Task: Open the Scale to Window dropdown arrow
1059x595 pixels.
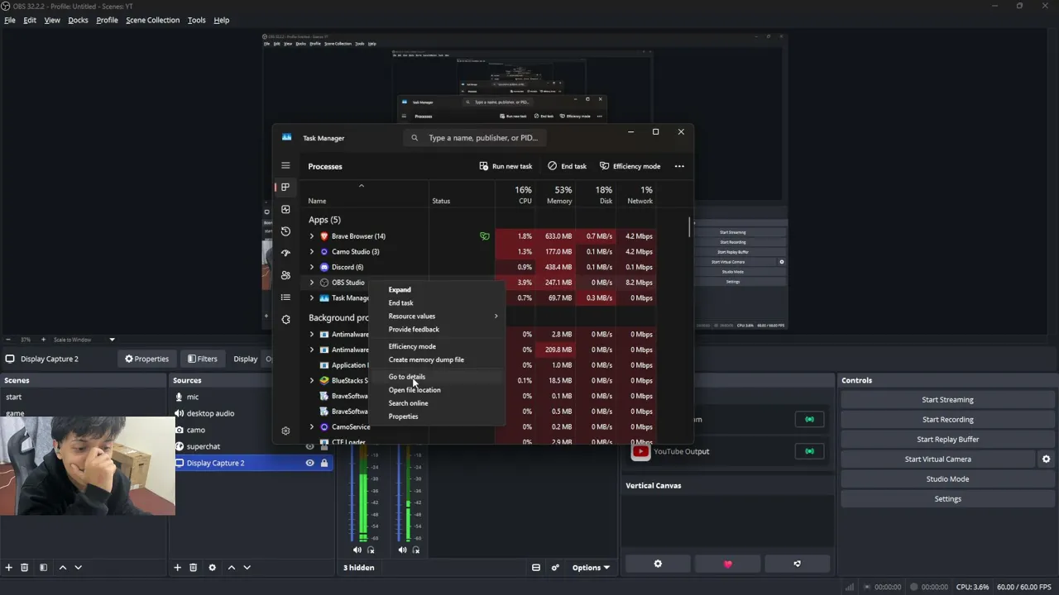Action: (112, 340)
